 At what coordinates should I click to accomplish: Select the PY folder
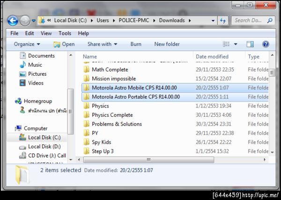click(95, 133)
